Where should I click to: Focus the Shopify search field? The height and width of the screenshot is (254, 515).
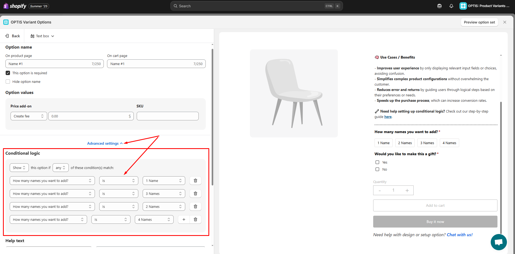pos(256,6)
